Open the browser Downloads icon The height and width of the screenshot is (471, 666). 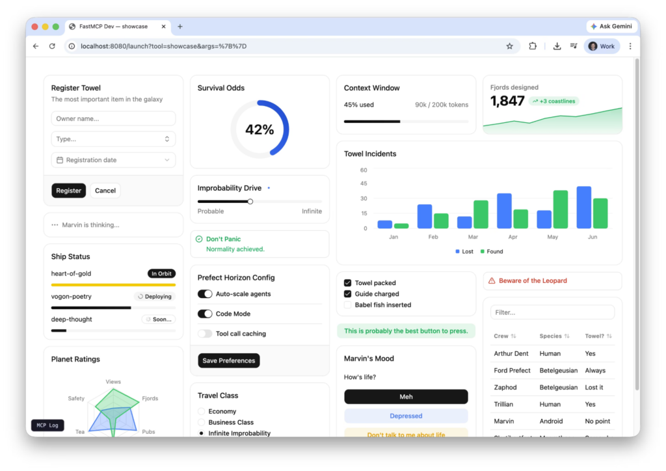[557, 46]
